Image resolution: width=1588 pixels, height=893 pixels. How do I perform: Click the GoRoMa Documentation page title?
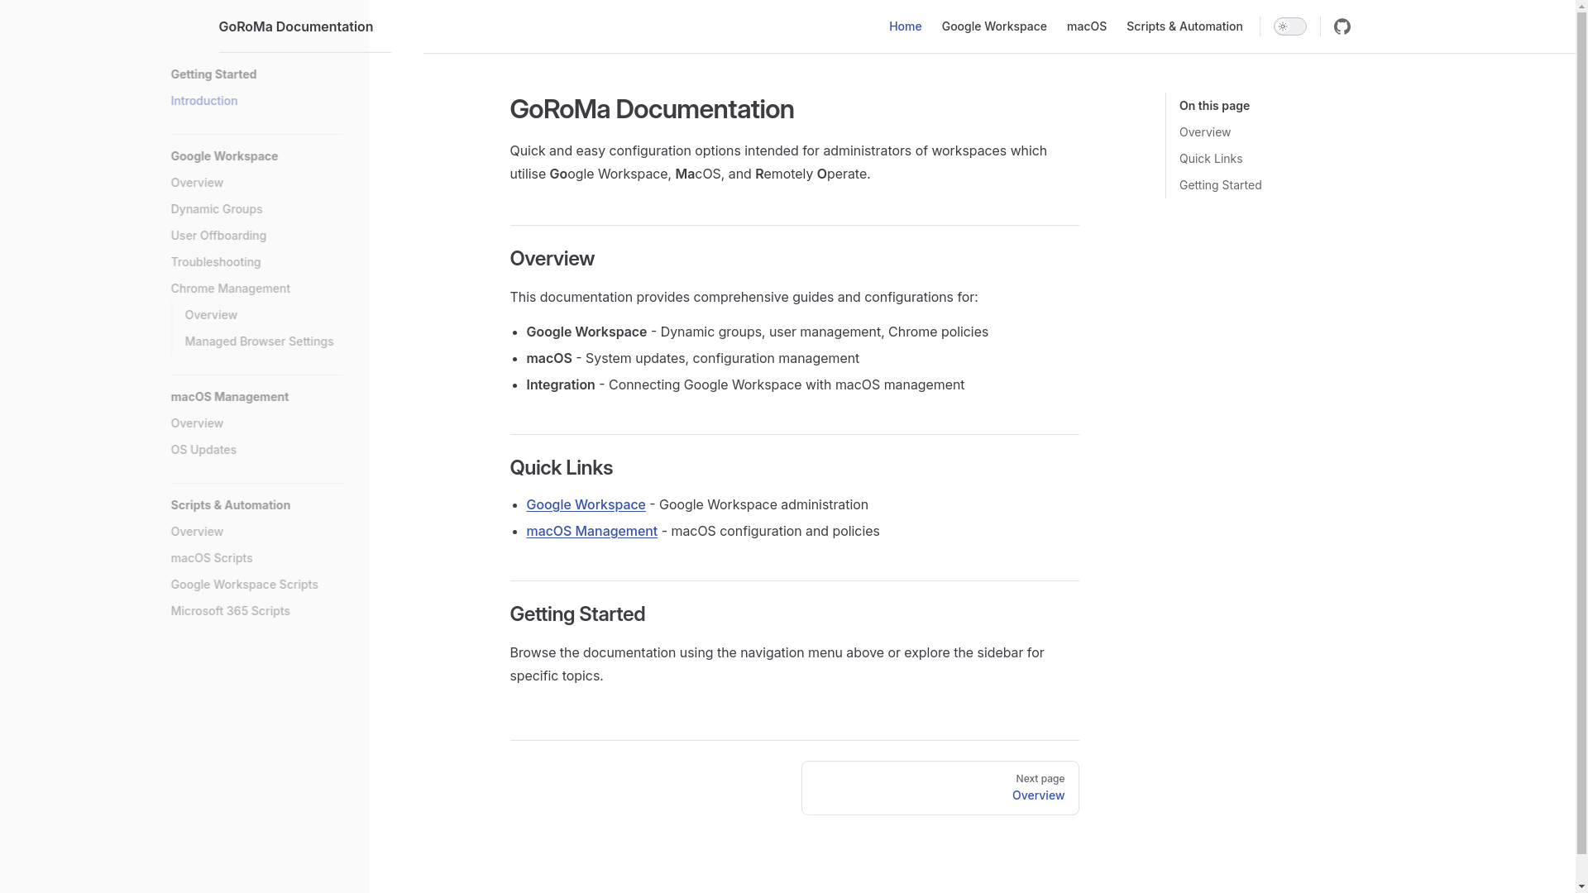click(652, 109)
